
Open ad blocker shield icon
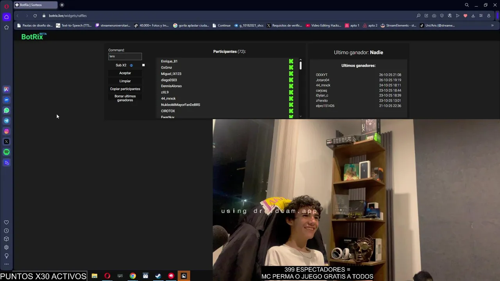(442, 16)
